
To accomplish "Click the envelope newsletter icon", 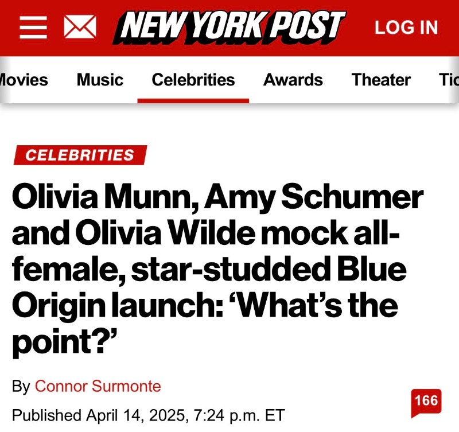I will coord(80,27).
